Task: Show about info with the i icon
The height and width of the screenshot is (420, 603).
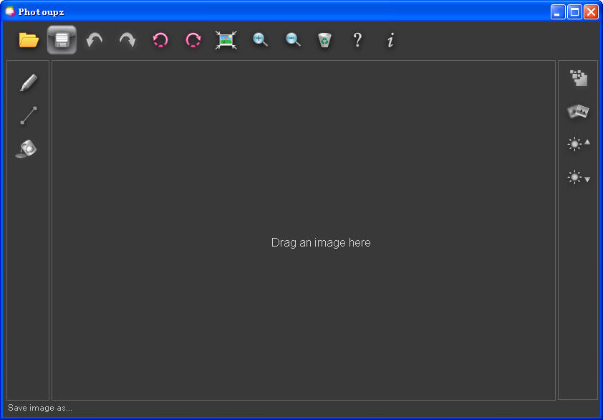Action: 391,40
